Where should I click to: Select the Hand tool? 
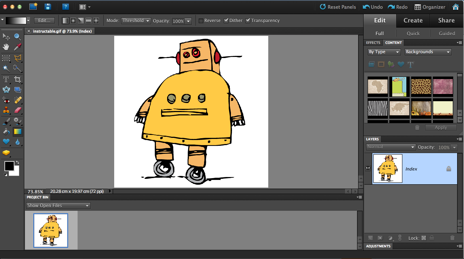pyautogui.click(x=6, y=47)
